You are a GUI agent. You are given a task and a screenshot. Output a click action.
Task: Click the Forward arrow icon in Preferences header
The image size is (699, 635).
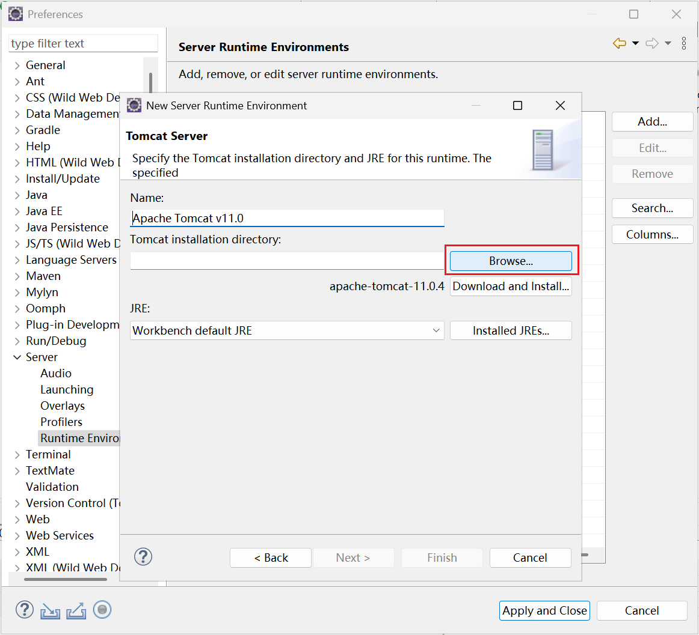651,43
